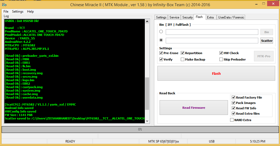Select the Bin file radio button
This screenshot has width=280, height=146.
point(161,32)
